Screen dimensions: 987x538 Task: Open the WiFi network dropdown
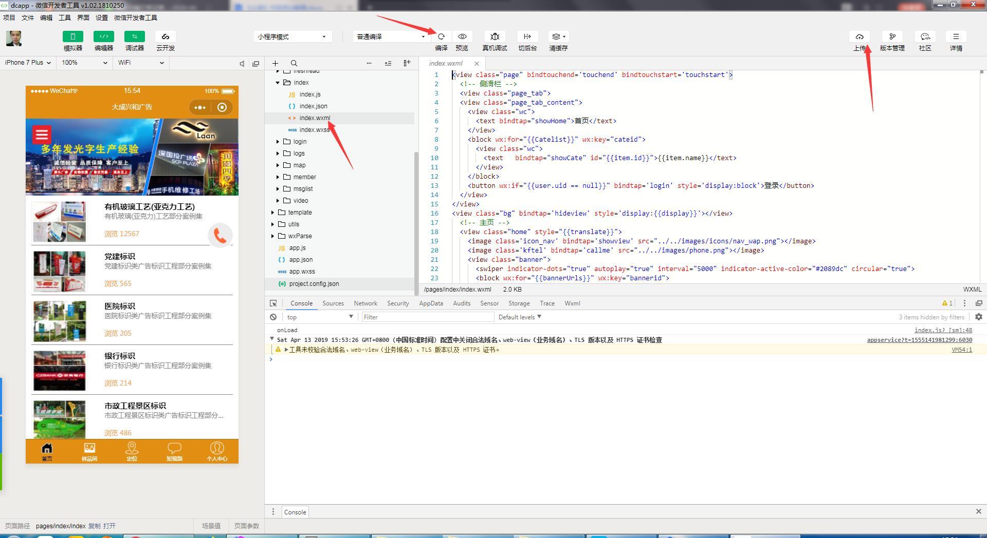click(141, 63)
